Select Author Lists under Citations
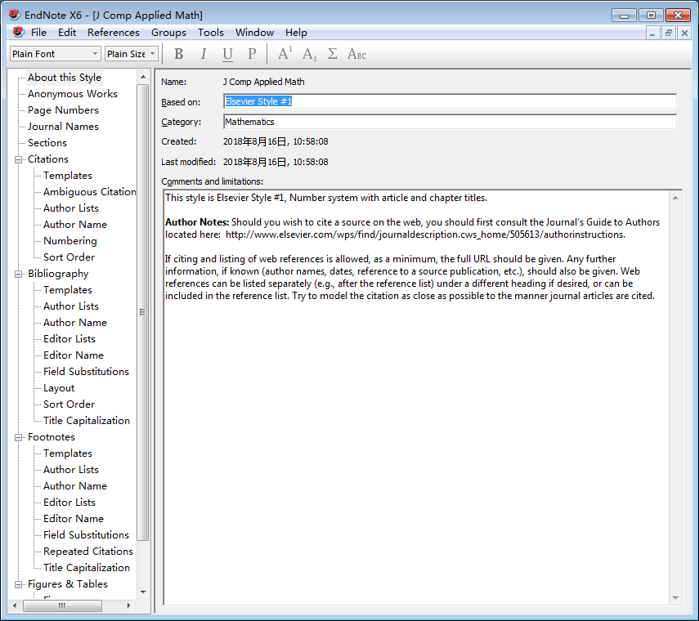Image resolution: width=699 pixels, height=621 pixels. (71, 208)
